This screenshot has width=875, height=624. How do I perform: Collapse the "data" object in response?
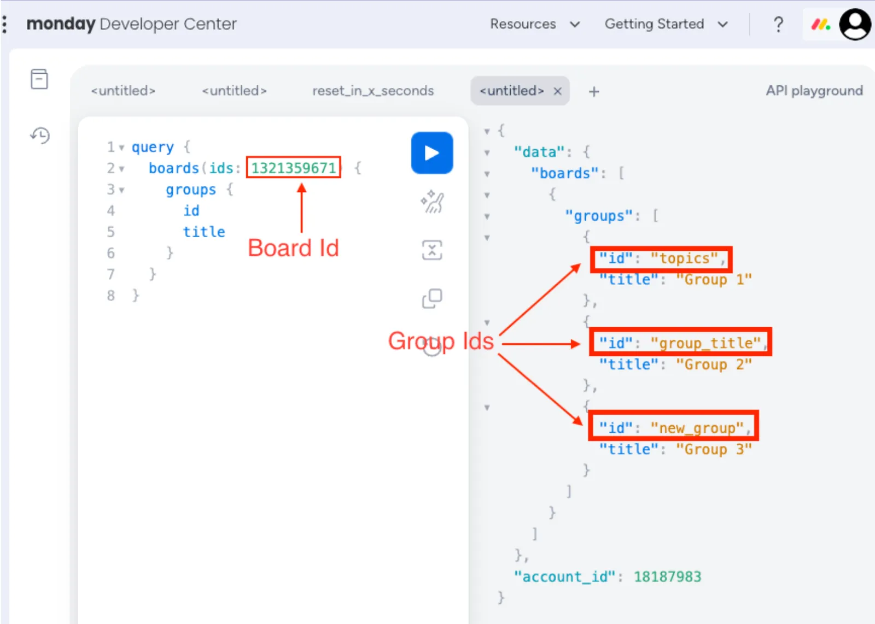point(487,152)
